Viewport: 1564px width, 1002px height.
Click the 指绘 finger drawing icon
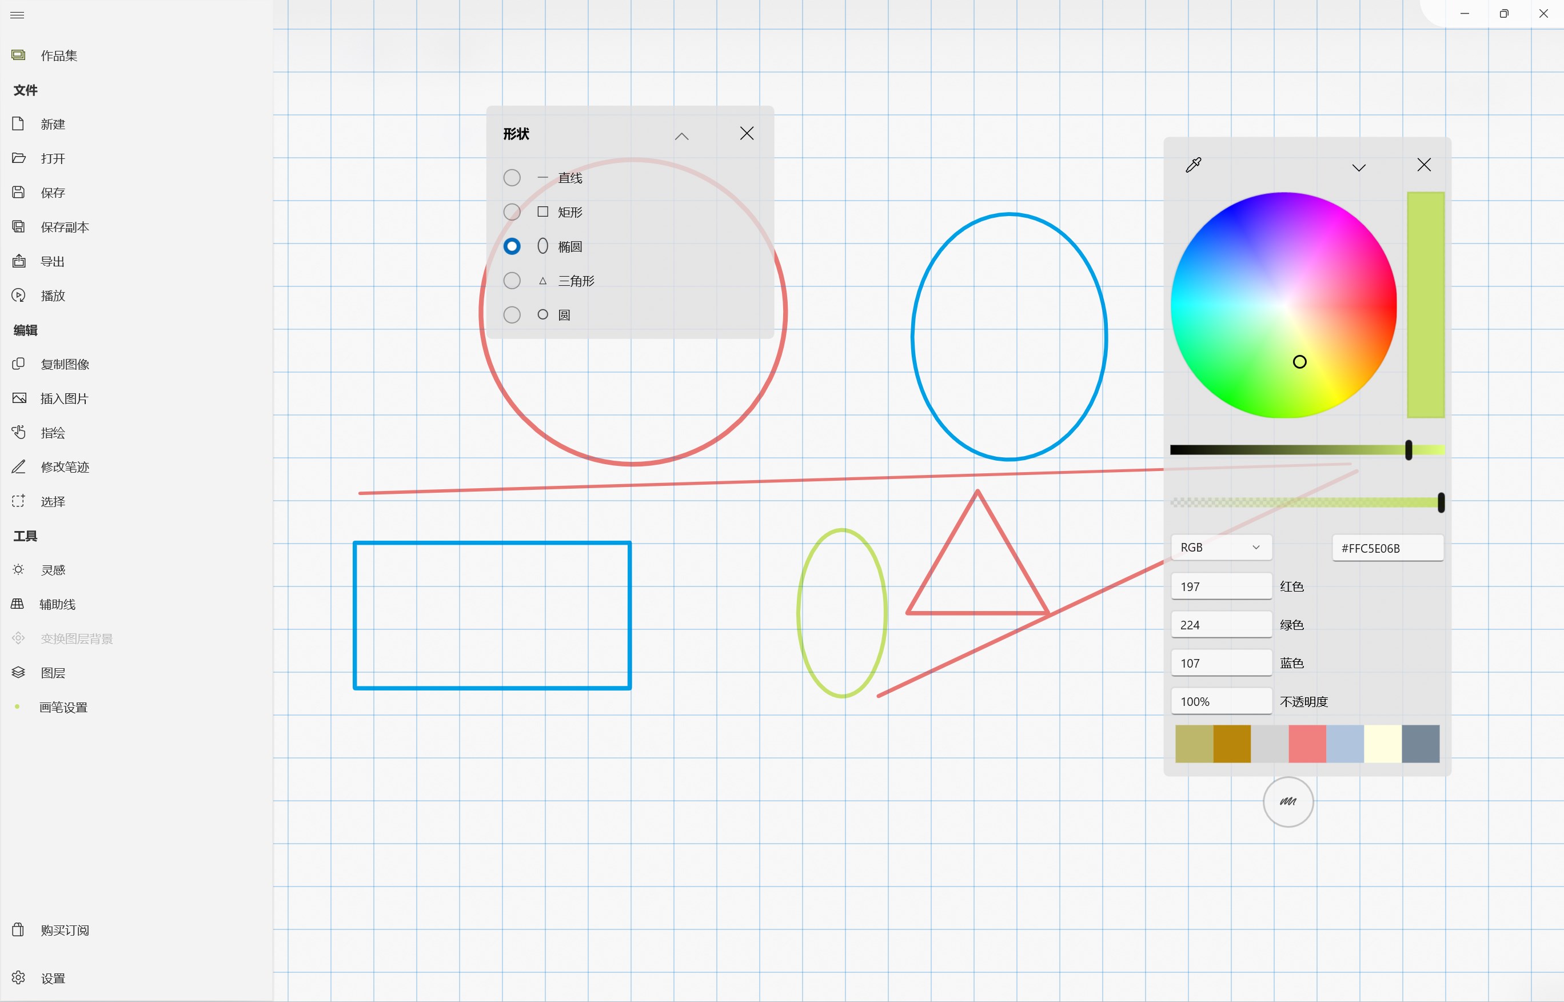click(18, 432)
